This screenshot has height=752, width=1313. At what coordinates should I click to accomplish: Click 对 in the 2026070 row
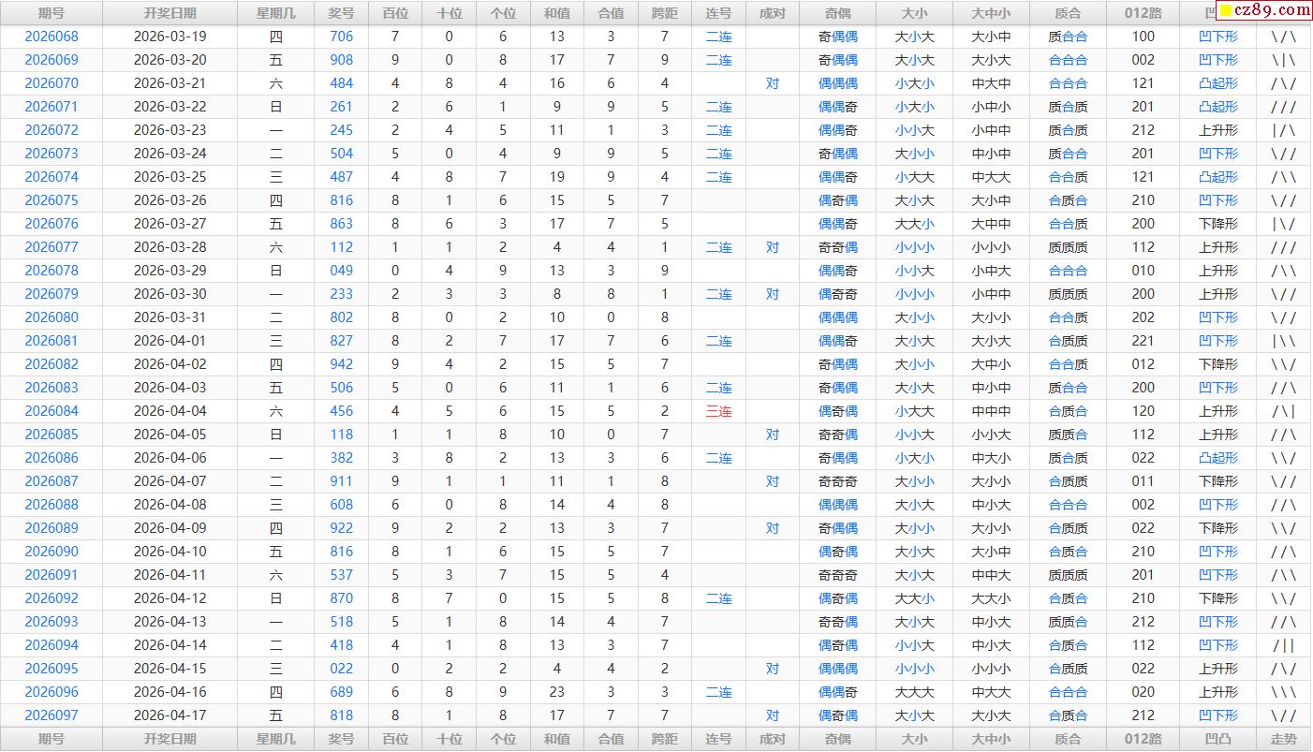[772, 83]
